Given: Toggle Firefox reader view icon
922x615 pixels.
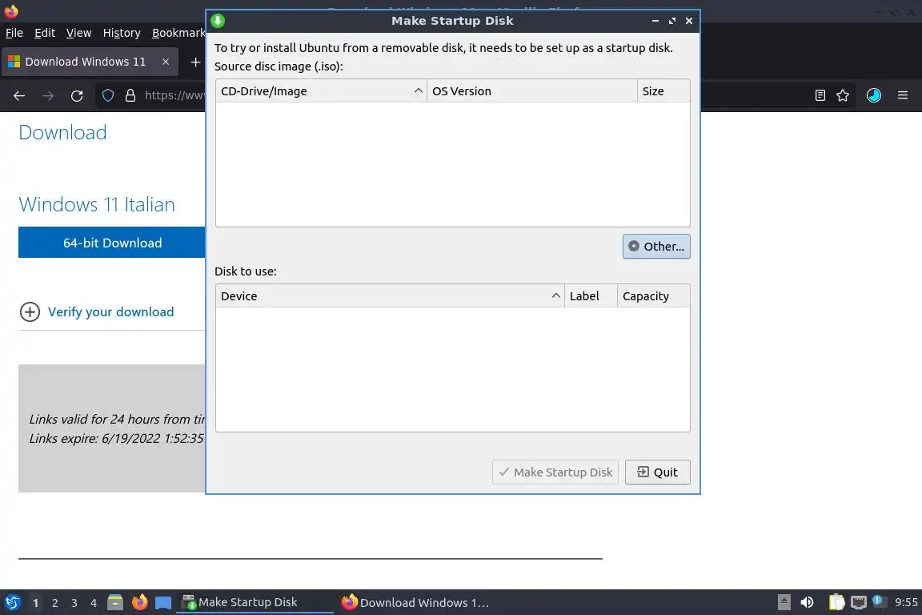Looking at the screenshot, I should coord(820,95).
